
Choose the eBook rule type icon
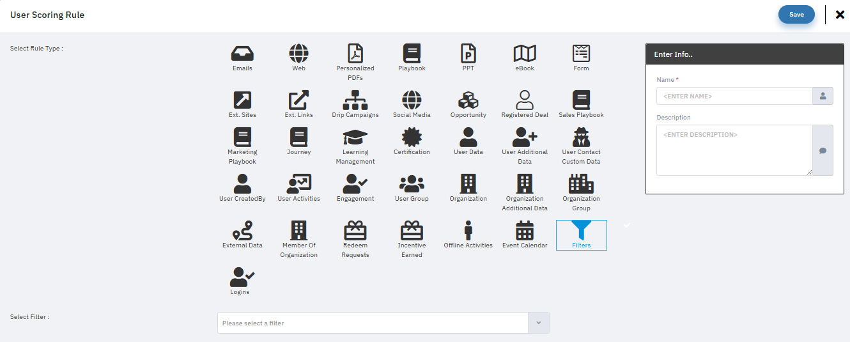pos(524,54)
